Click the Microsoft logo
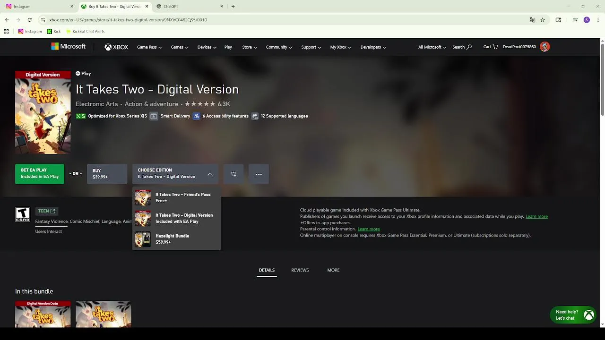Screen dimensions: 605x340 pyautogui.click(x=69, y=47)
